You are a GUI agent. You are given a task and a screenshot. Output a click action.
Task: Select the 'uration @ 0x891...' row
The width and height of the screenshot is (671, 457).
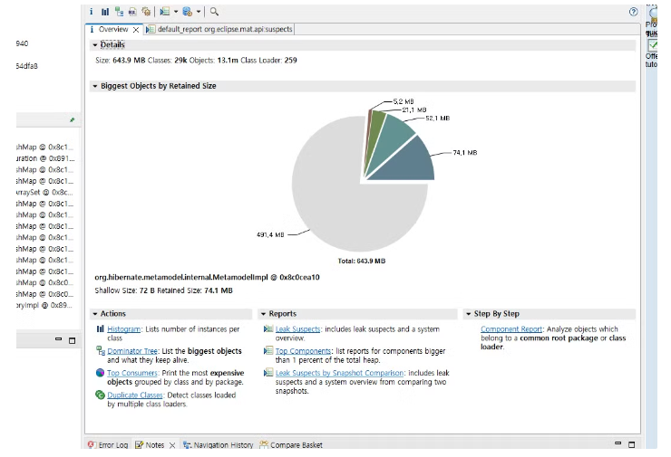pyautogui.click(x=45, y=158)
